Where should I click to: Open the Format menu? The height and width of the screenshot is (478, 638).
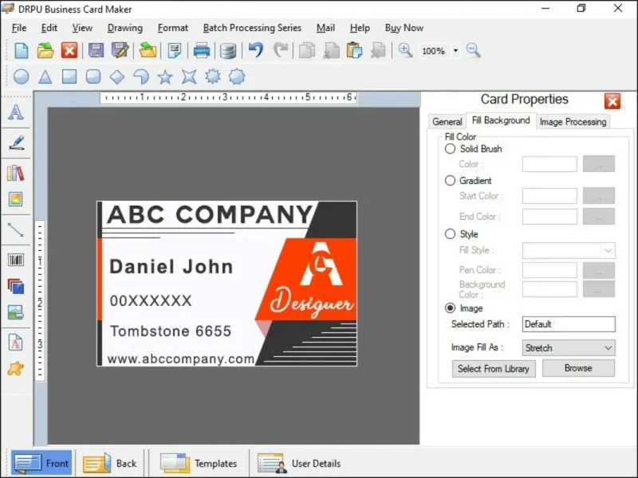coord(173,28)
